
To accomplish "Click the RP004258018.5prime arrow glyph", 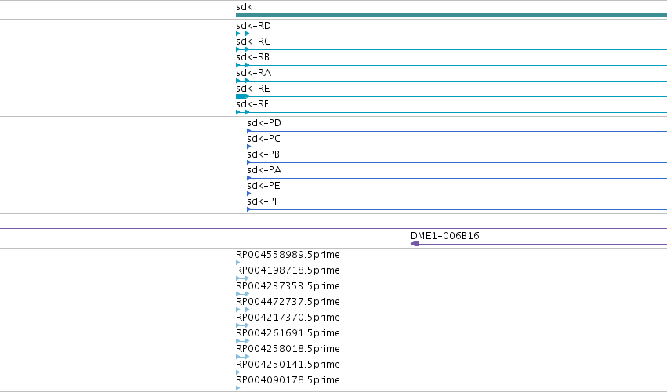I will point(243,357).
